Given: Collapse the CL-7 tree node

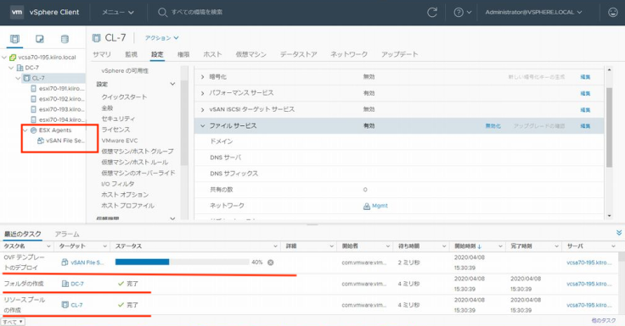Looking at the screenshot, I should [x=18, y=78].
